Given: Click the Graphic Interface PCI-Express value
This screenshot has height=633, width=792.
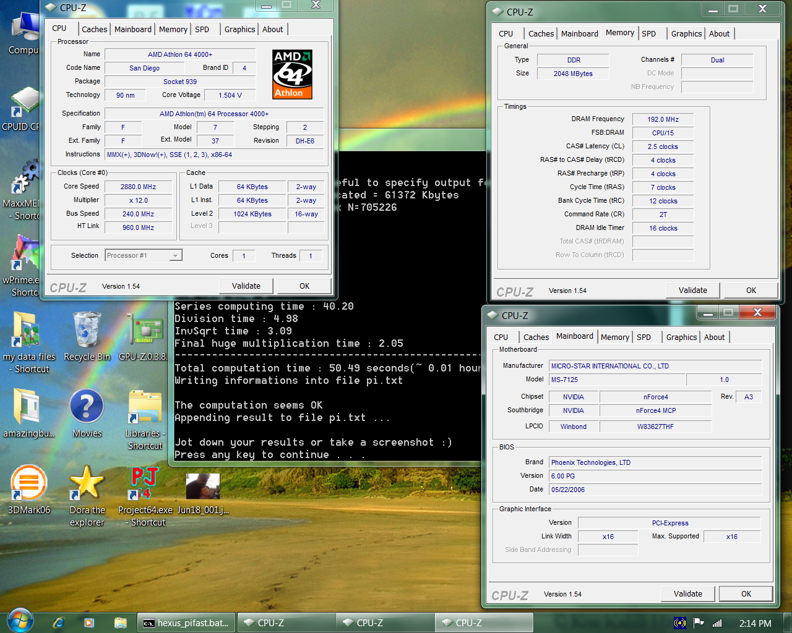Looking at the screenshot, I should click(670, 523).
